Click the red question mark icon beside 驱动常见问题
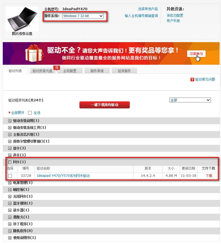 (192, 80)
